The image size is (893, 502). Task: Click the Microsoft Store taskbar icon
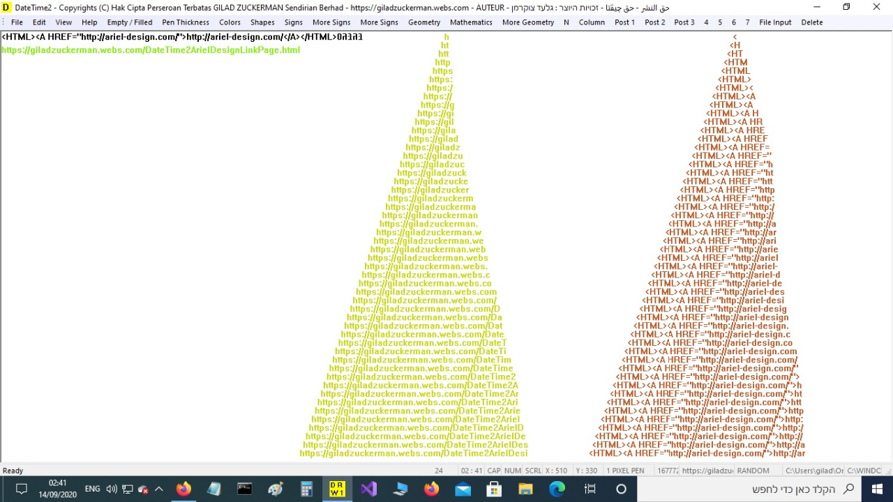[x=494, y=489]
